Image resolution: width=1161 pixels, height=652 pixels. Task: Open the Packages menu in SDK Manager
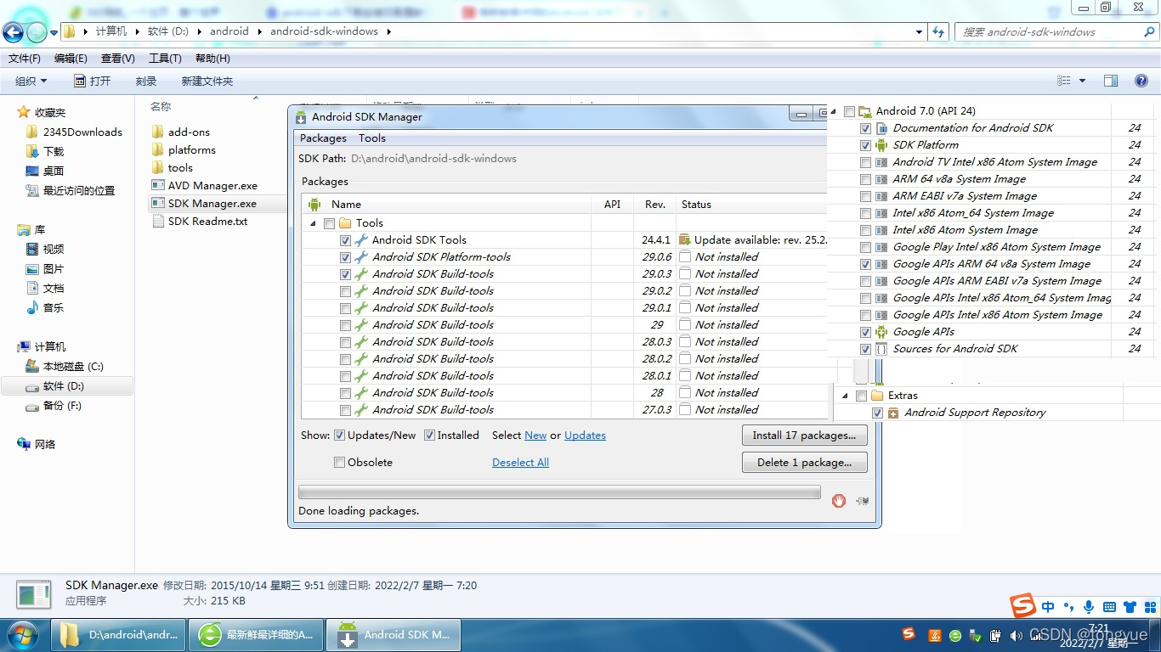[x=323, y=138]
